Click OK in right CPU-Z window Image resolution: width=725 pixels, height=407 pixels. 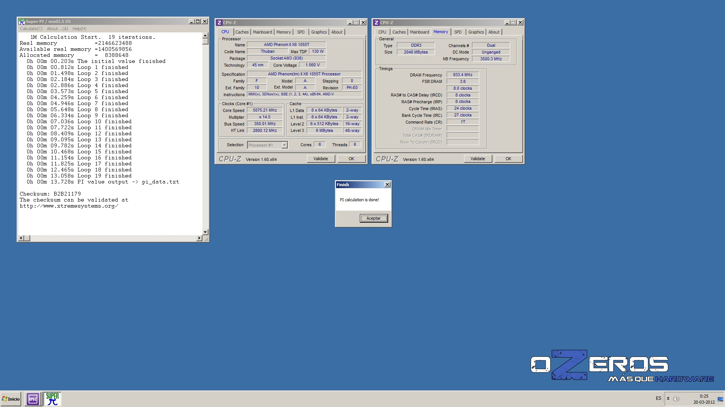(x=508, y=159)
